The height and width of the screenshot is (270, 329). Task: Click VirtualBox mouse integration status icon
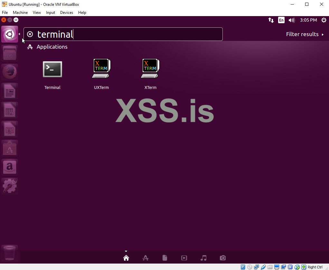coord(297,267)
